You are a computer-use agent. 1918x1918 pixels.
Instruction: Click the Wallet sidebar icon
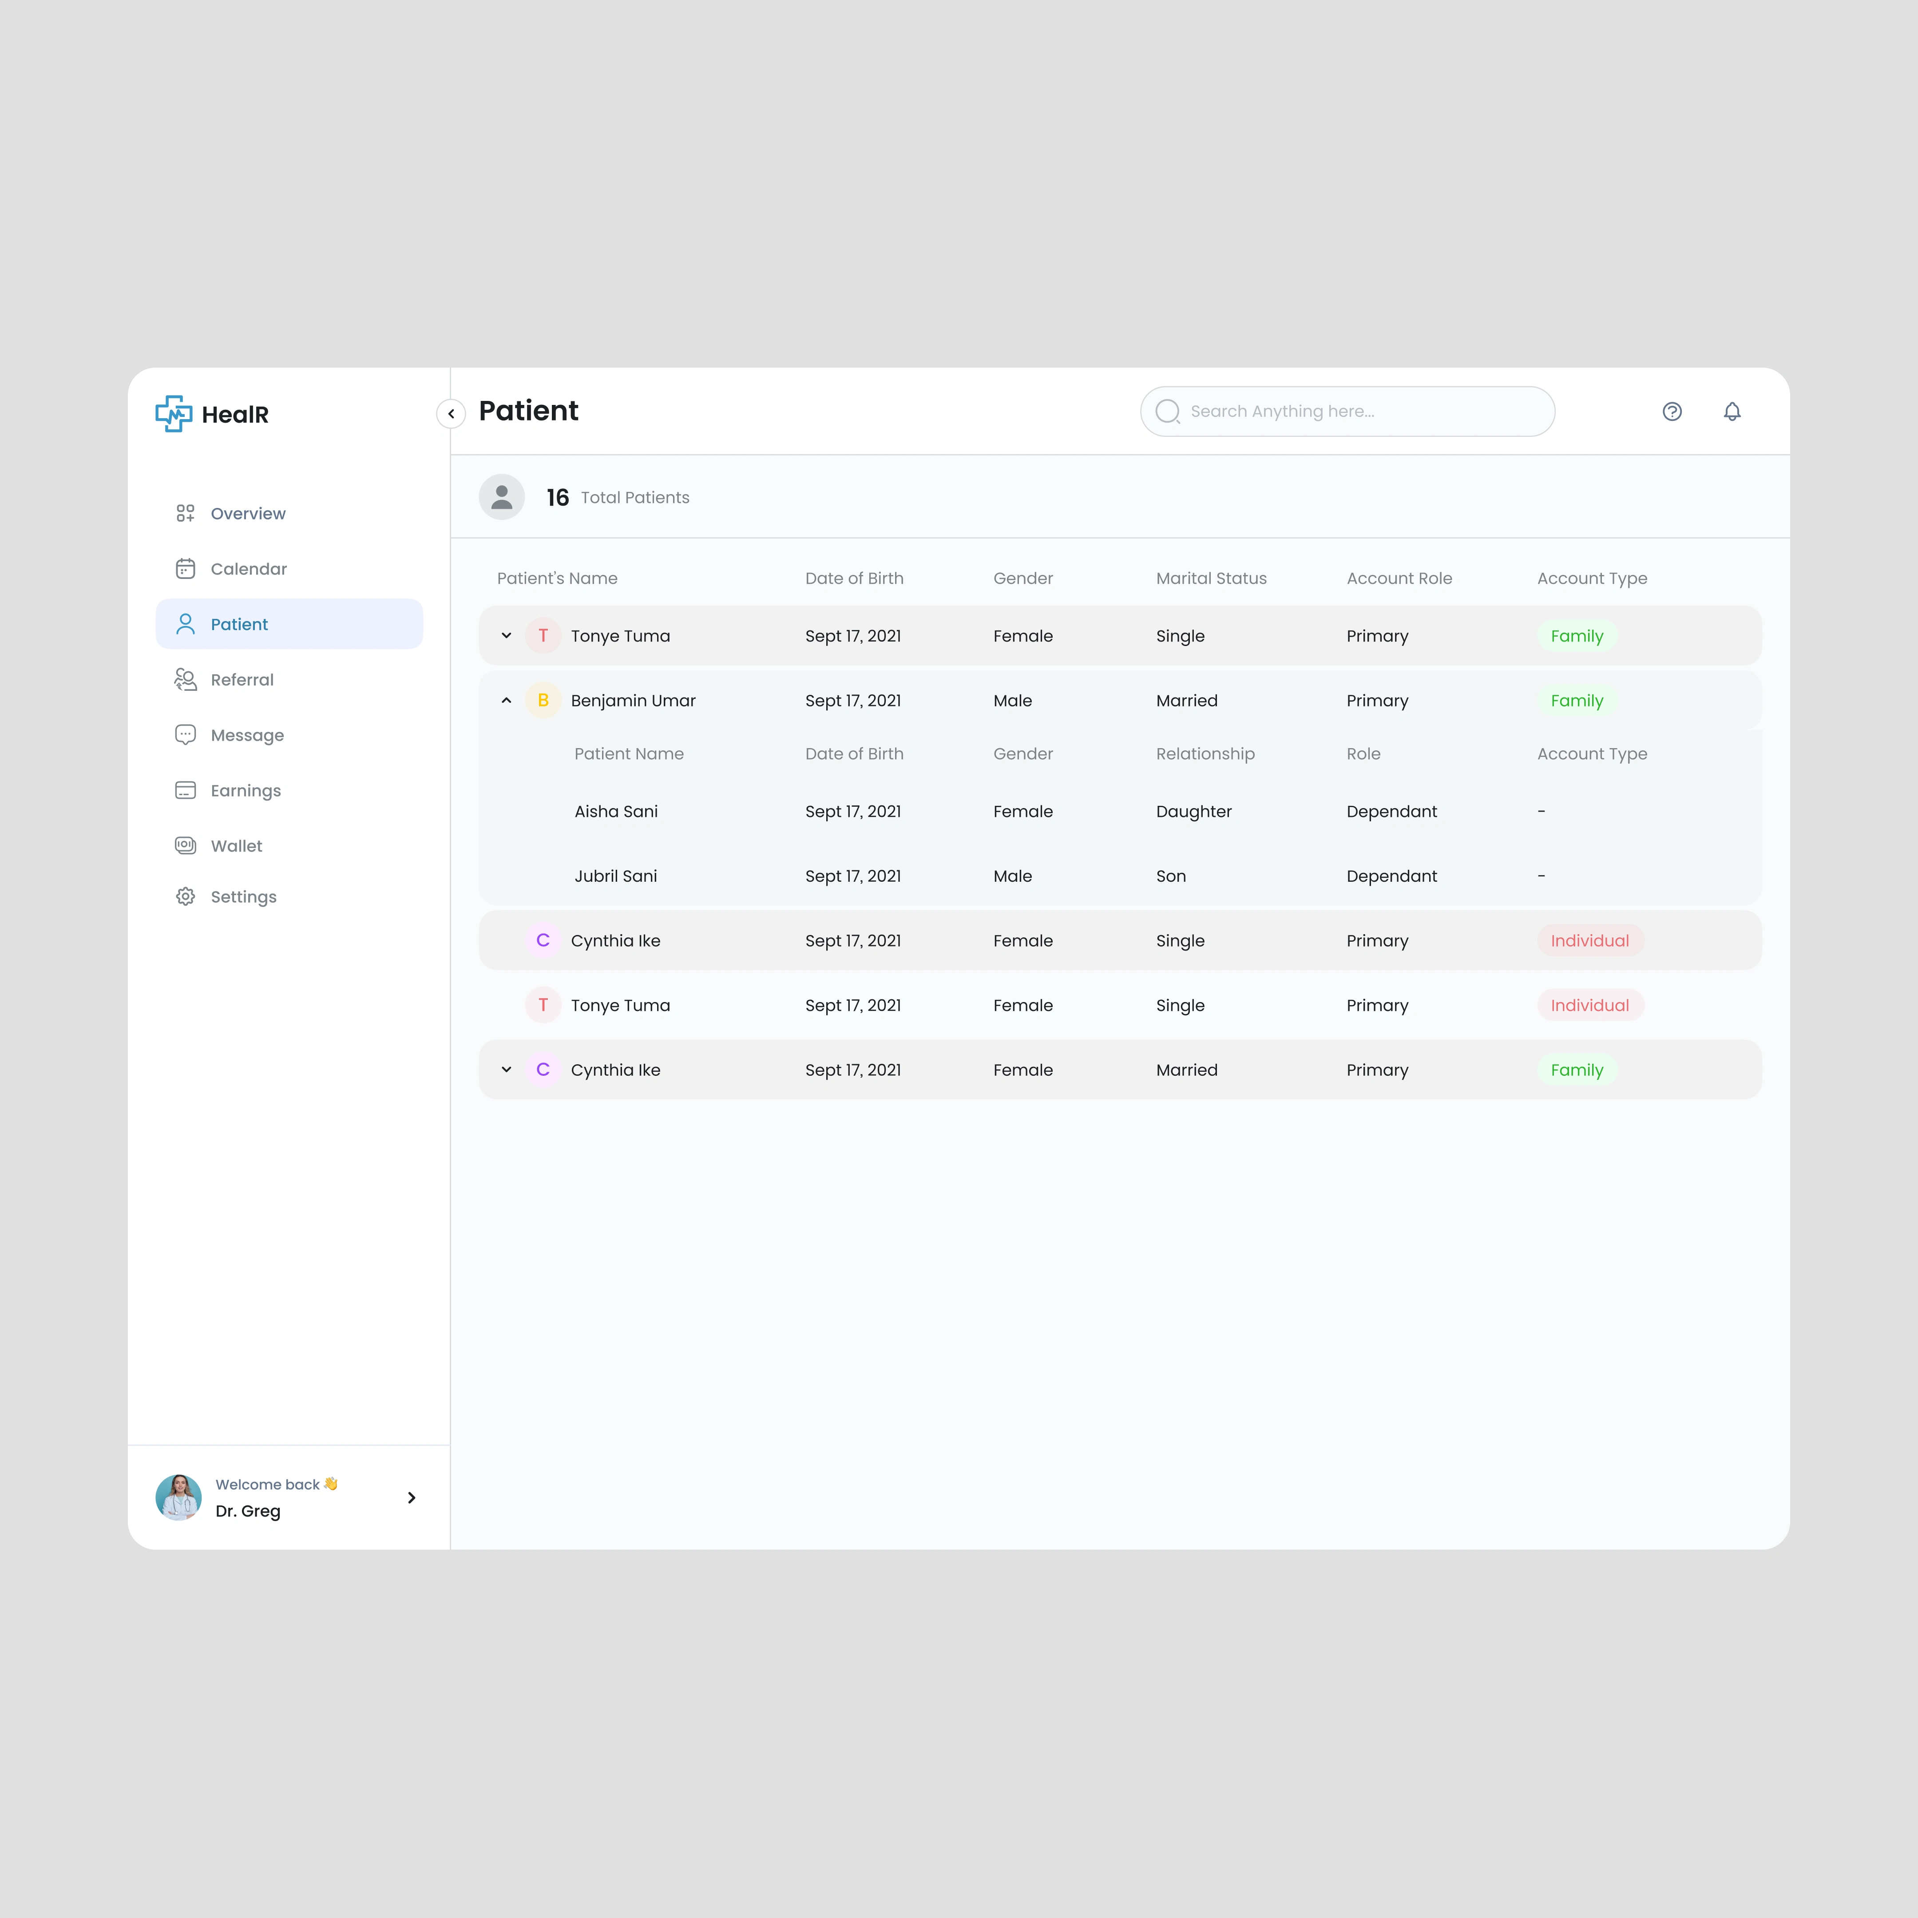pyautogui.click(x=186, y=846)
